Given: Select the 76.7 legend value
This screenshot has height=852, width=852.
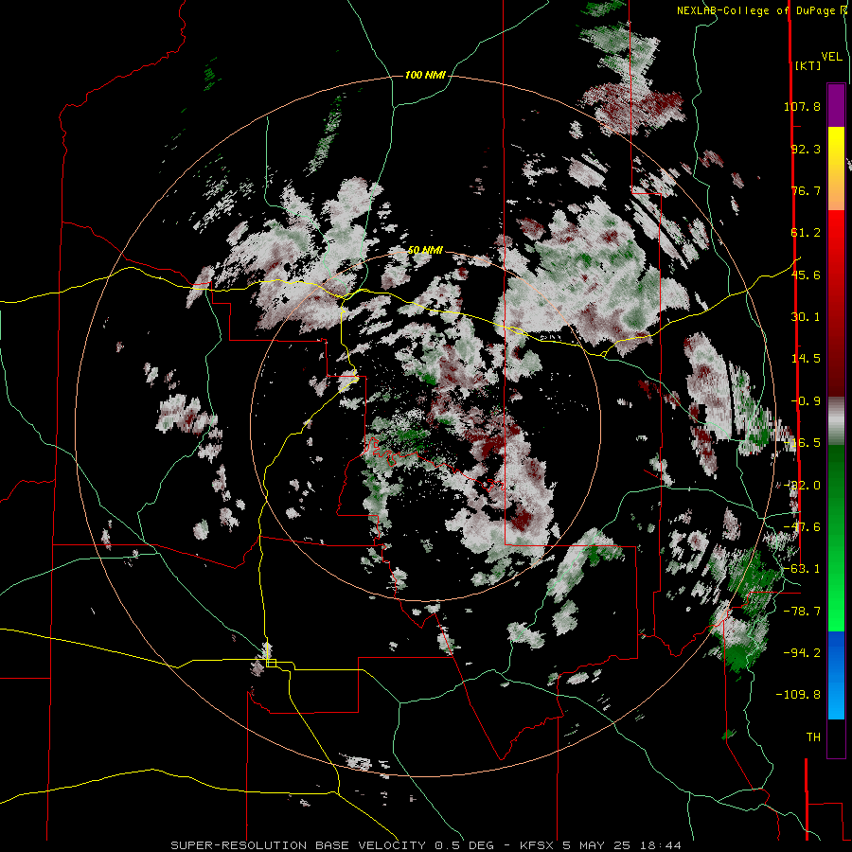Looking at the screenshot, I should coord(806,190).
